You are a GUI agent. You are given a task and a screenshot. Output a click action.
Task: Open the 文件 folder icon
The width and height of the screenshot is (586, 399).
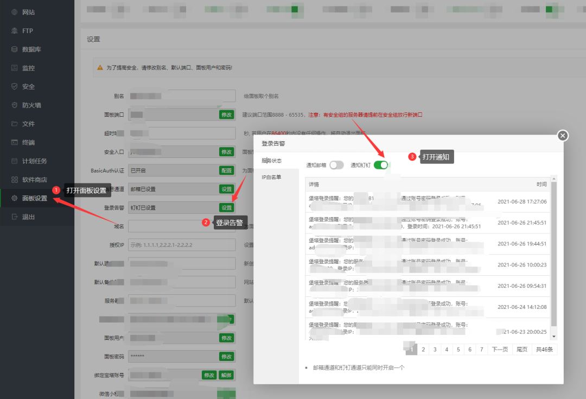click(x=14, y=124)
